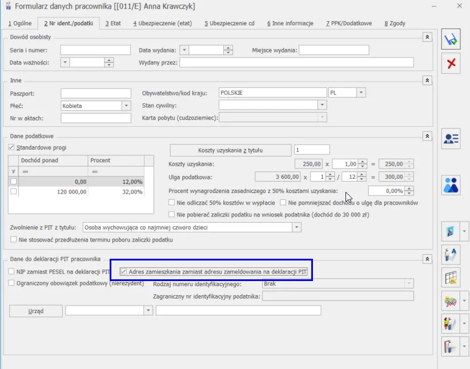Click the Urząd button
Image resolution: width=470 pixels, height=369 pixels.
(x=36, y=310)
